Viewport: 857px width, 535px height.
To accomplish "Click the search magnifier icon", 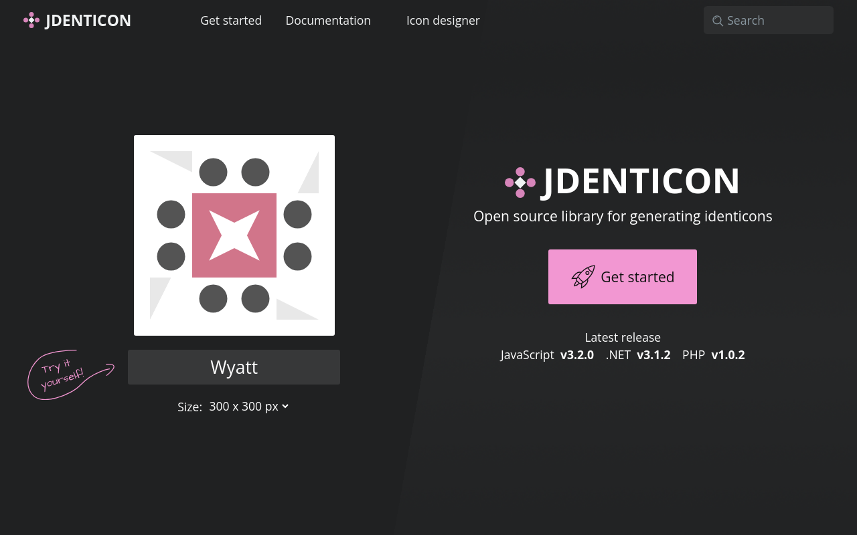I will pos(718,21).
